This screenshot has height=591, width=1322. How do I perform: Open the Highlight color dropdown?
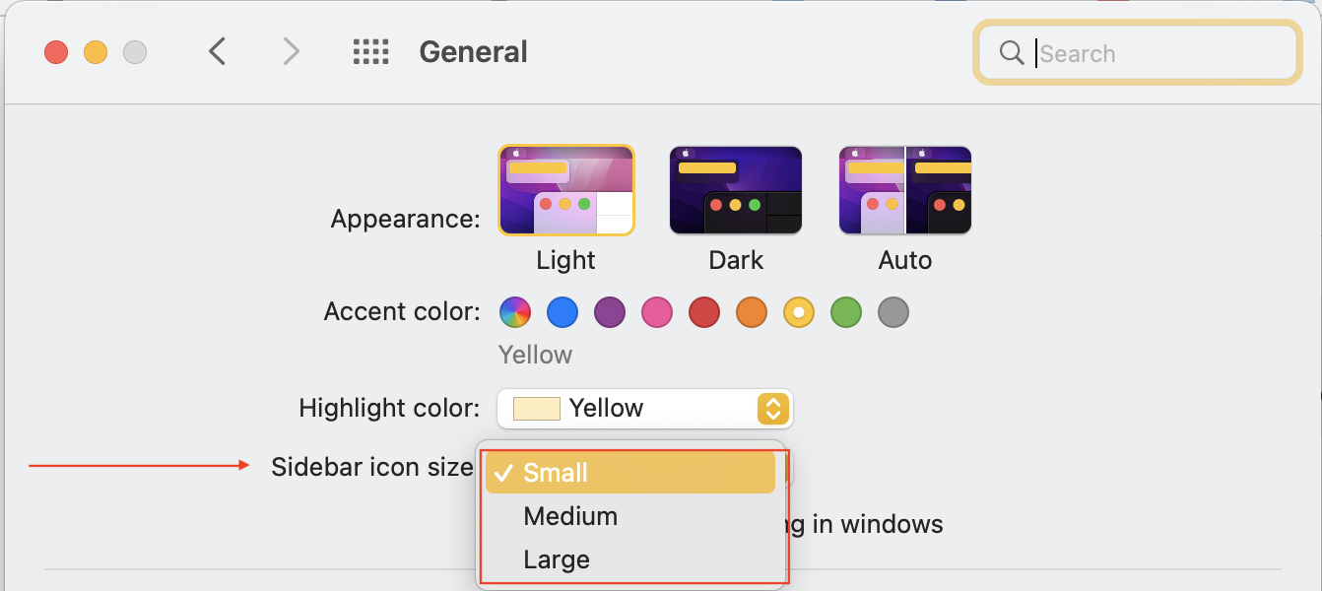(x=645, y=409)
